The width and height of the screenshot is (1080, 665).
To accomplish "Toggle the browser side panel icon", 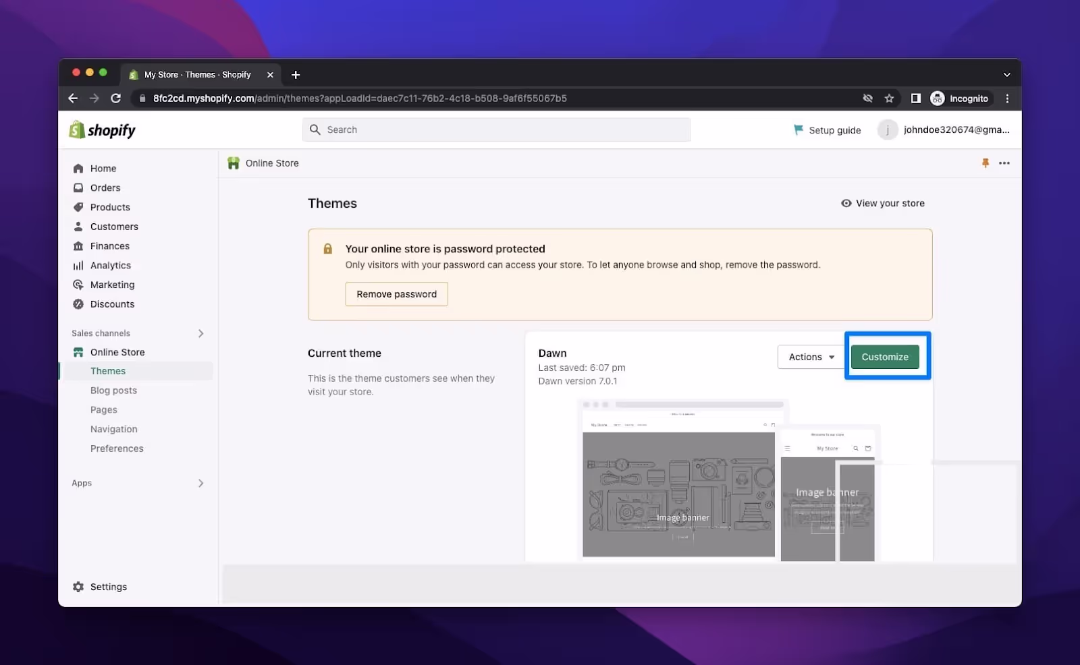I will point(915,98).
